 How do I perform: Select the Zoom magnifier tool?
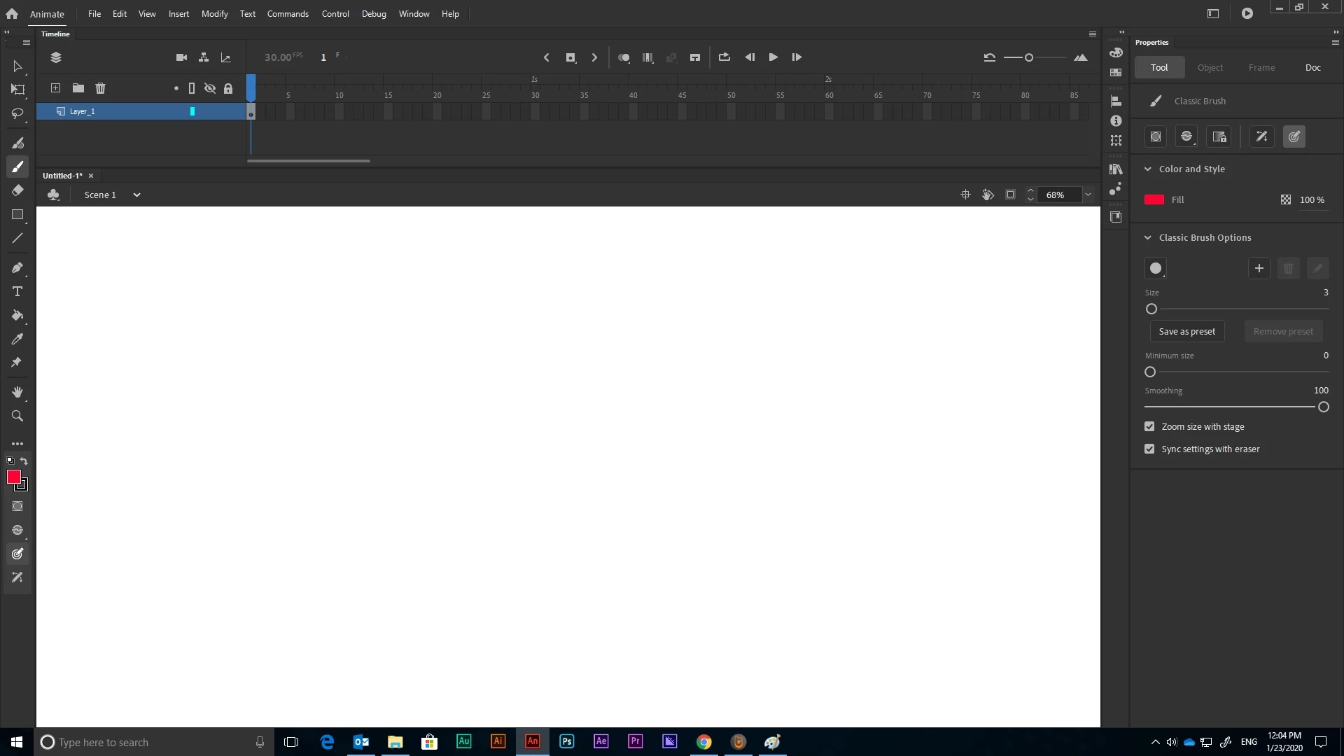[17, 416]
